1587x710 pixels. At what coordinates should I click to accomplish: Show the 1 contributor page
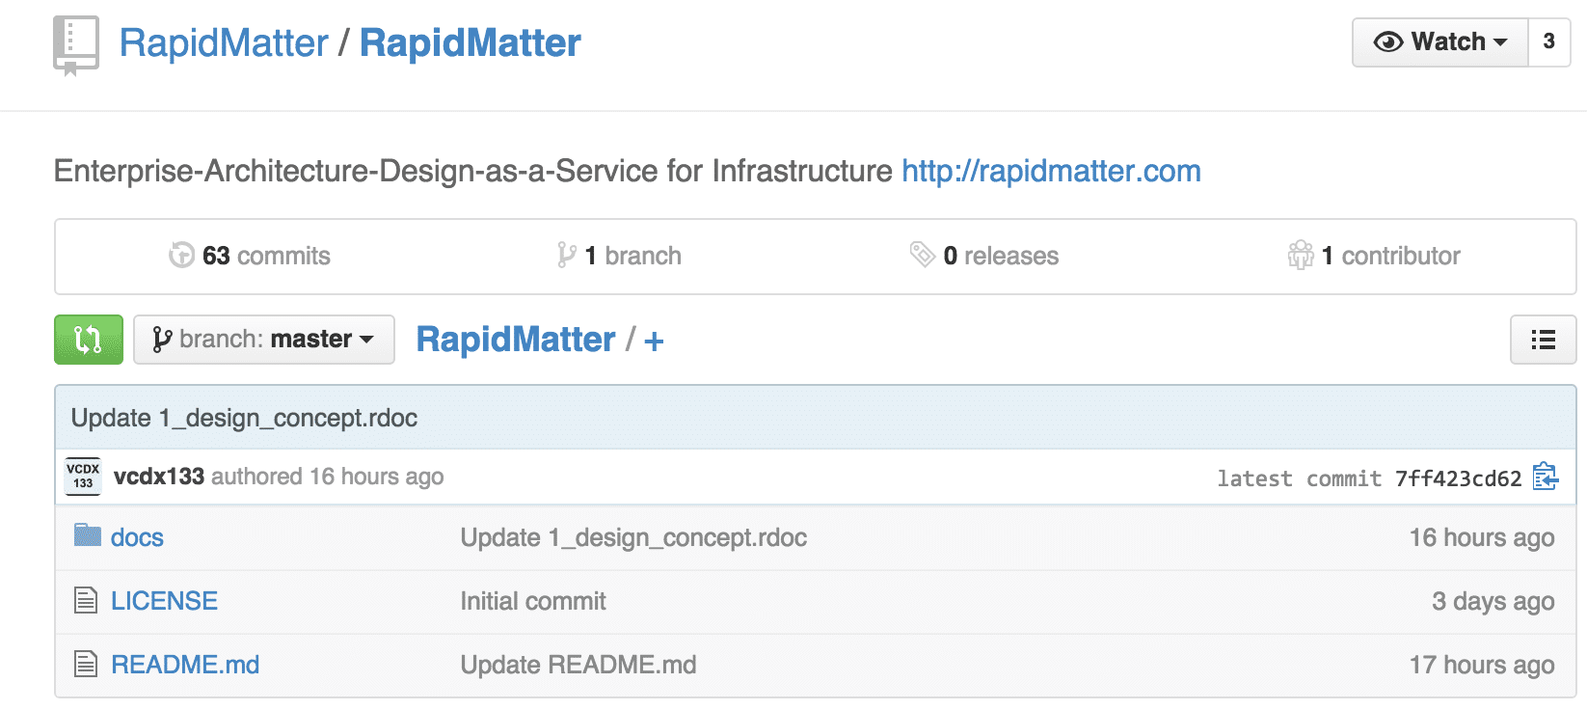tap(1374, 256)
